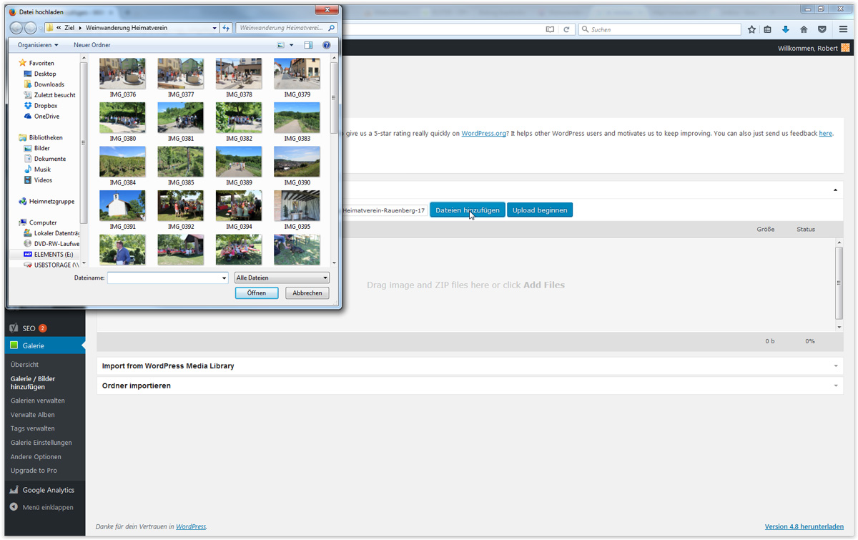Click the Upload beginnen button
The height and width of the screenshot is (540, 858).
click(x=540, y=210)
